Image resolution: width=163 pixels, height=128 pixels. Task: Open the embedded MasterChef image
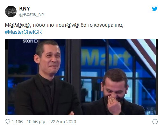(81, 77)
